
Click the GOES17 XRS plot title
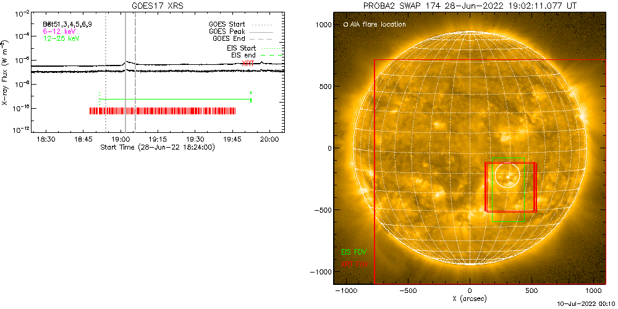[158, 5]
